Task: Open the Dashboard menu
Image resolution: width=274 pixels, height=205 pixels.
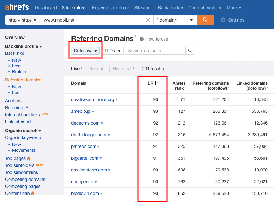Action: point(46,8)
